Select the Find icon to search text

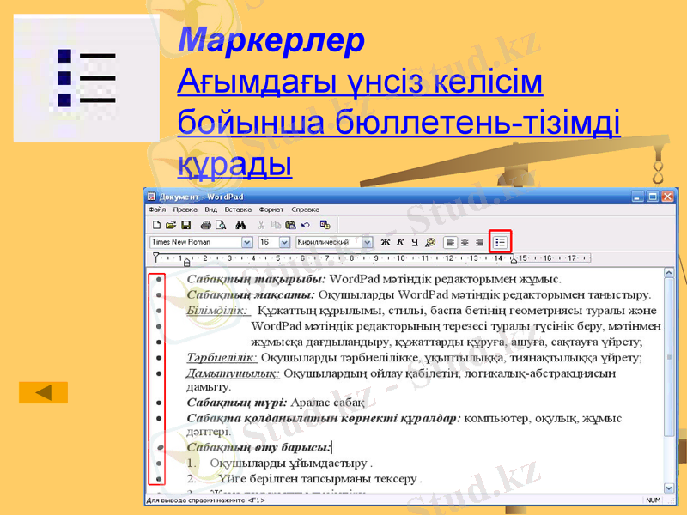coord(241,224)
